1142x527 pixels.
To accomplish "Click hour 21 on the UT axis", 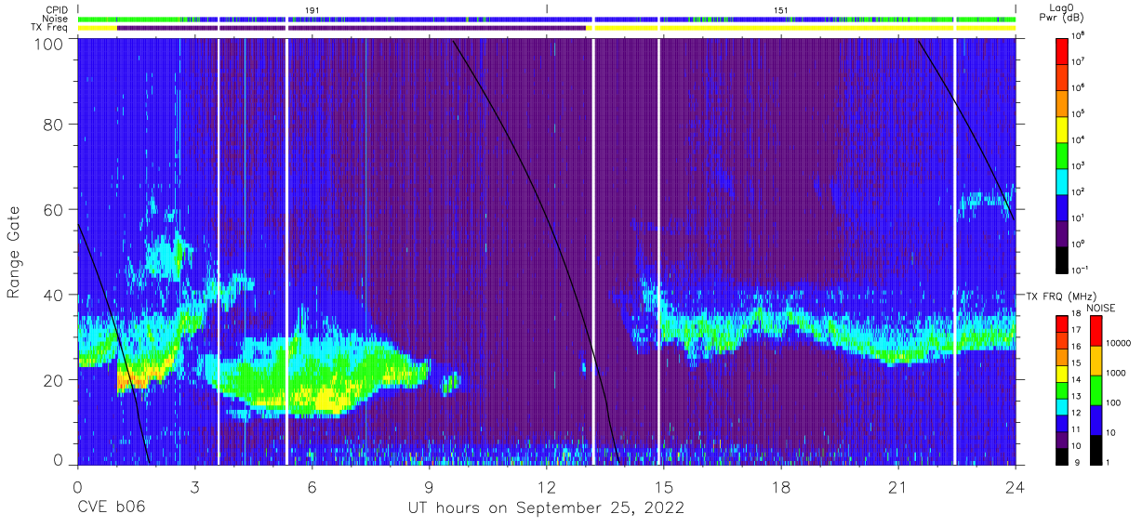I will tap(897, 487).
